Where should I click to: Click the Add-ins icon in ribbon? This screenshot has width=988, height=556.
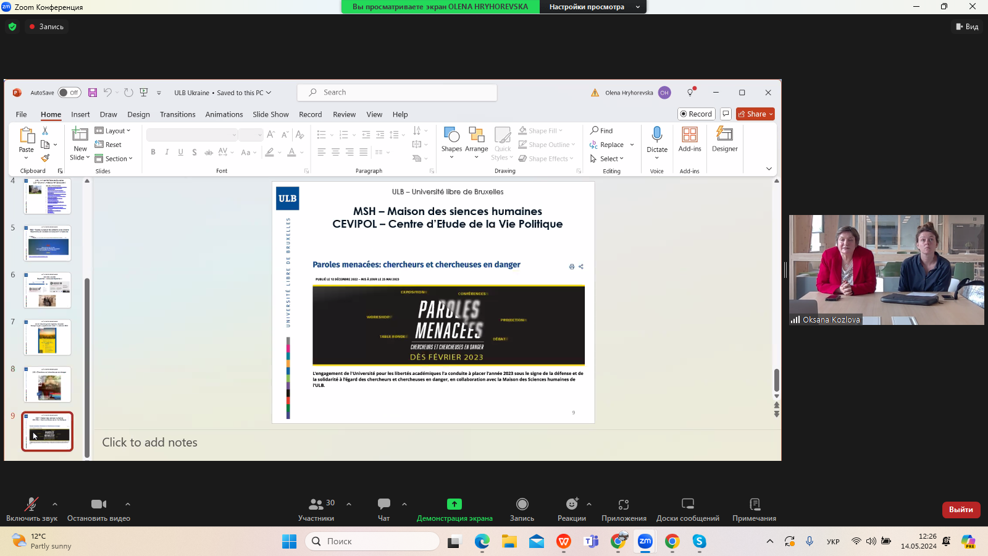coord(690,135)
